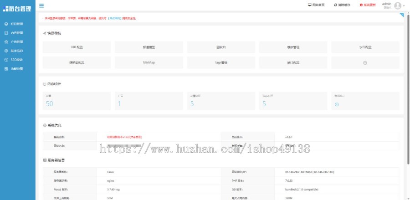Image resolution: width=410 pixels, height=200 pixels.
Task: Click the admin username text
Action: (386, 4)
